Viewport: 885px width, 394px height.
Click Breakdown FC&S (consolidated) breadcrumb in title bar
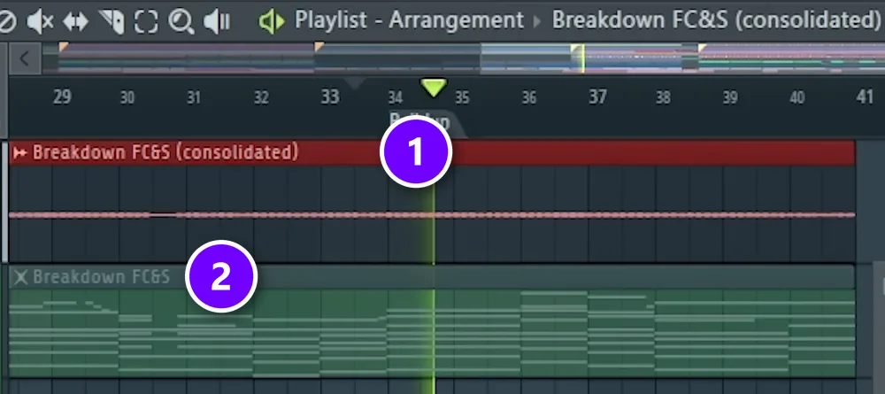pos(716,20)
